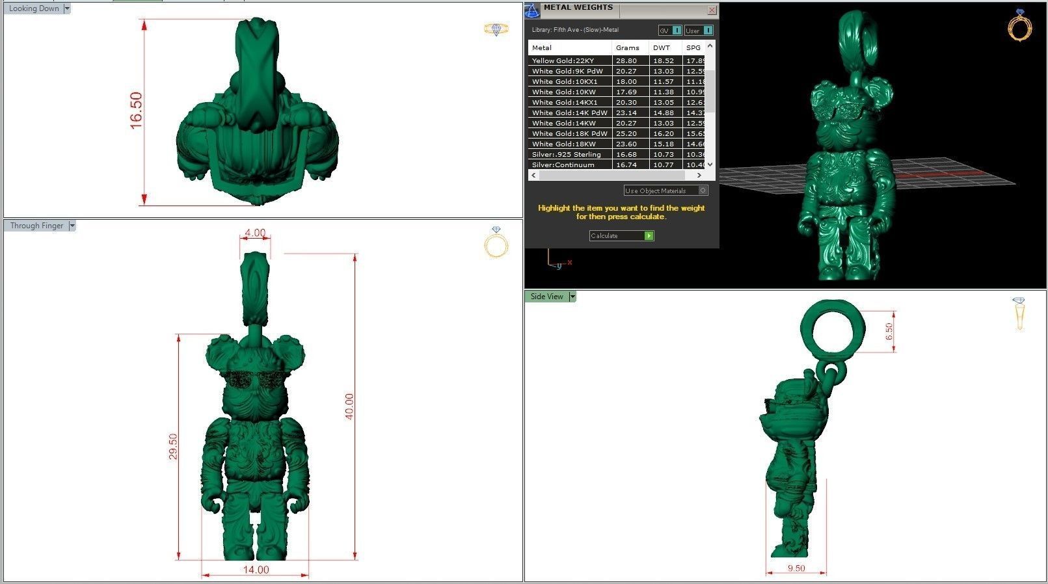
Task: Open the Through Finger viewport dropdown arrow
Action: coord(72,226)
